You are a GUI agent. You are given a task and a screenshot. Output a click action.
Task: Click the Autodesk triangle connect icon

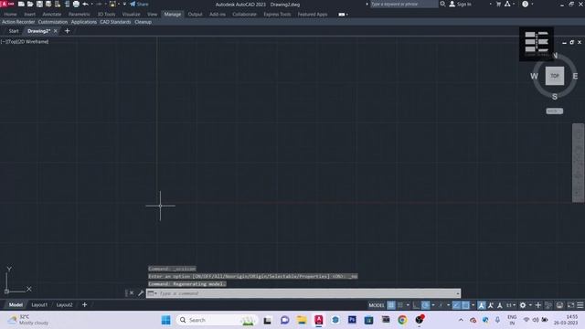[507, 4]
